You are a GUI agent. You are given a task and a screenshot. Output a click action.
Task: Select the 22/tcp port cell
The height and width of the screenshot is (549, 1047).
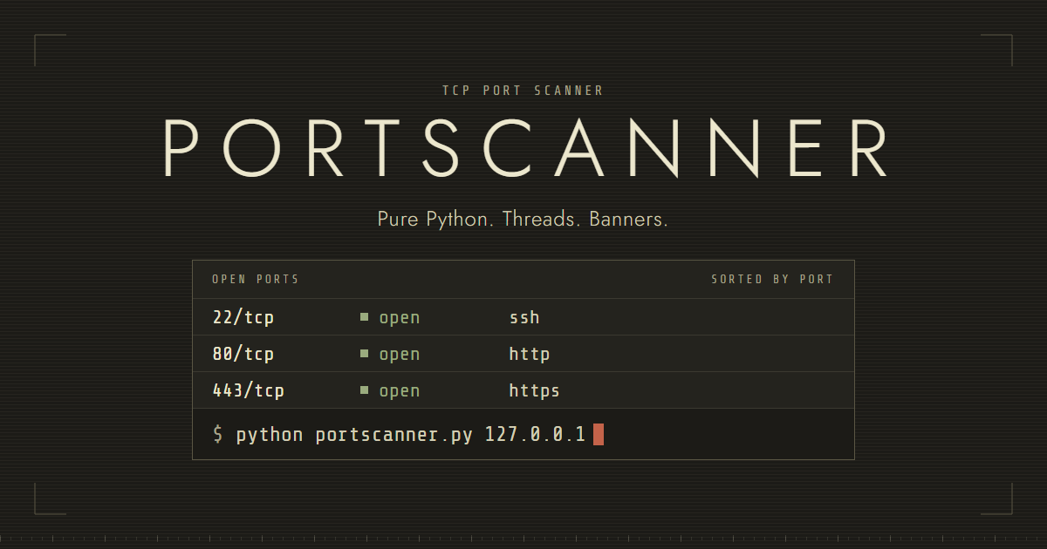tap(243, 318)
